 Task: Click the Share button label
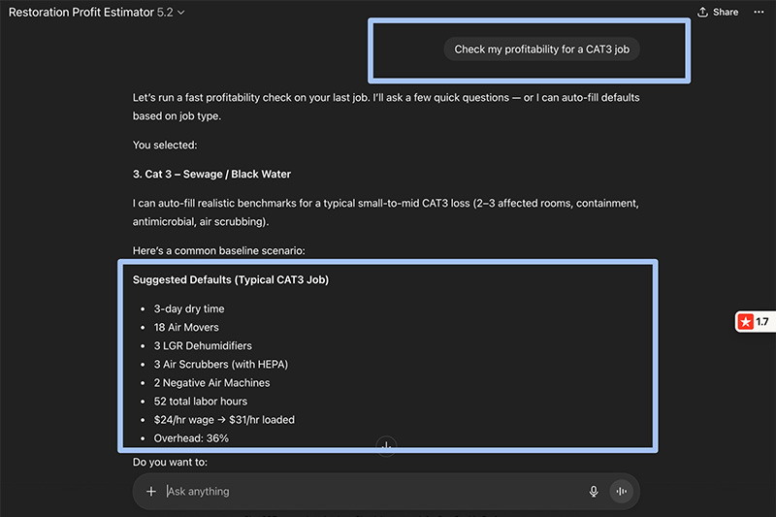pos(726,13)
